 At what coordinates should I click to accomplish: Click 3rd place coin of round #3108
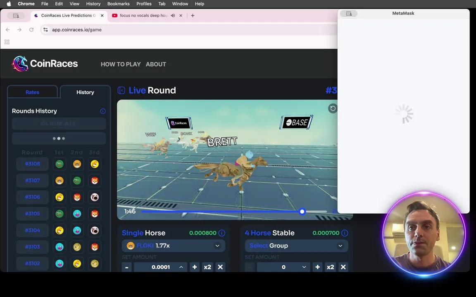[95, 164]
